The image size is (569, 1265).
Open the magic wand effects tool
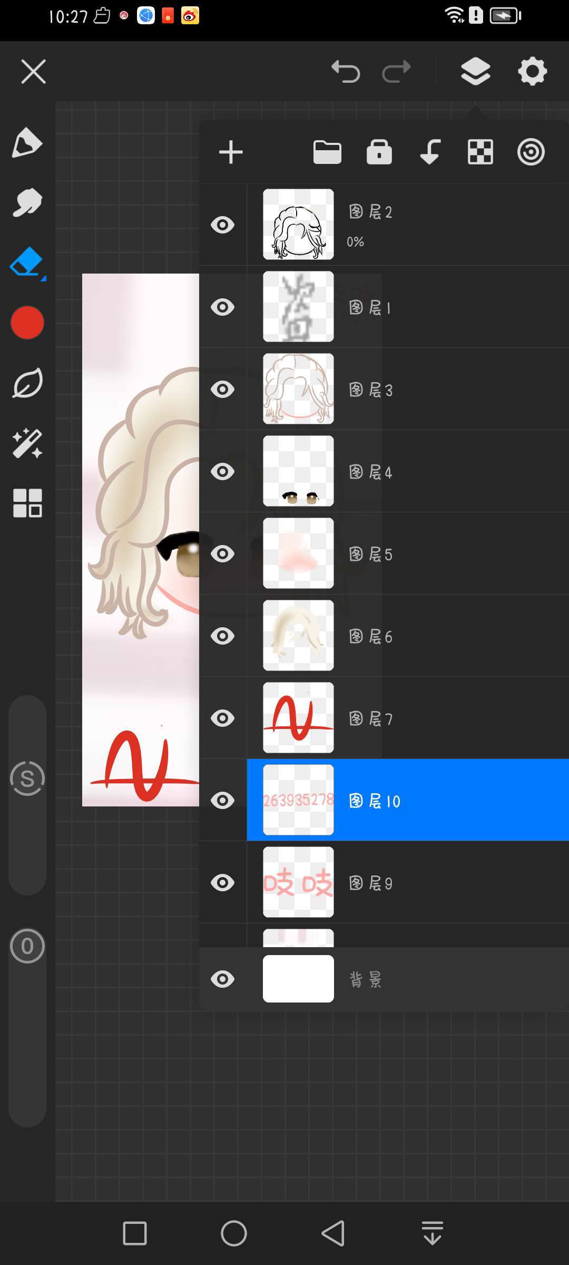pyautogui.click(x=27, y=443)
